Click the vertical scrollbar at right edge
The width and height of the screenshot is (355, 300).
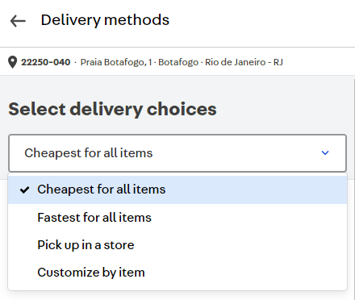354,188
